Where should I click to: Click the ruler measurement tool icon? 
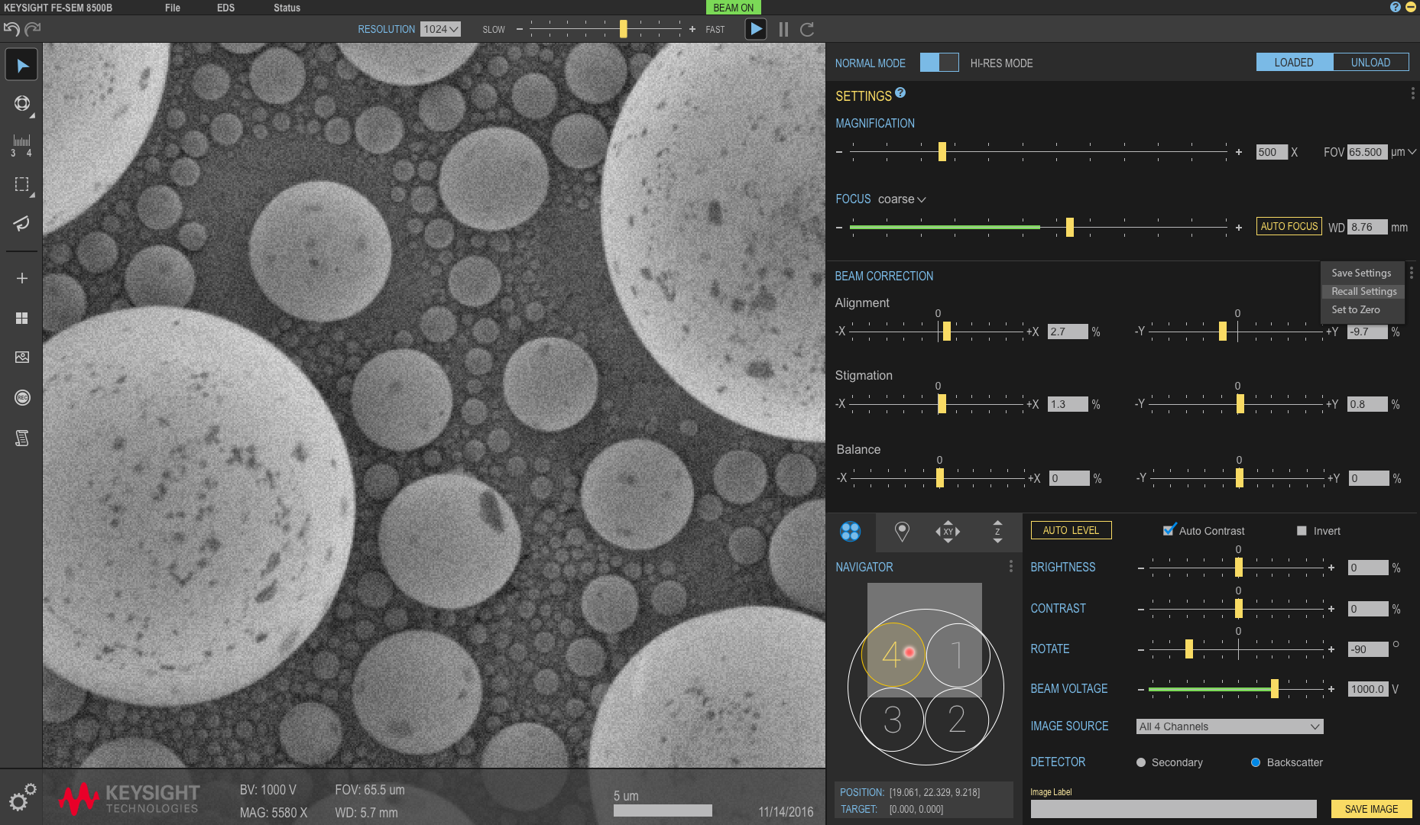(21, 144)
